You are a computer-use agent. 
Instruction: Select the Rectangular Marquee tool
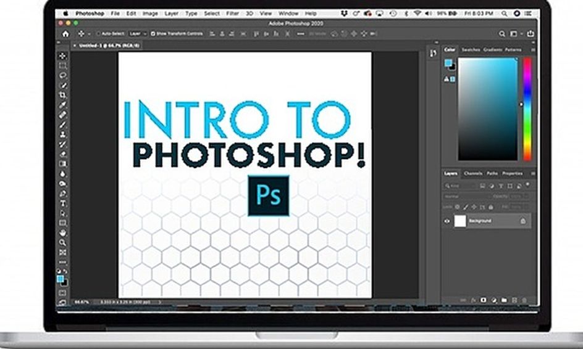[x=62, y=66]
